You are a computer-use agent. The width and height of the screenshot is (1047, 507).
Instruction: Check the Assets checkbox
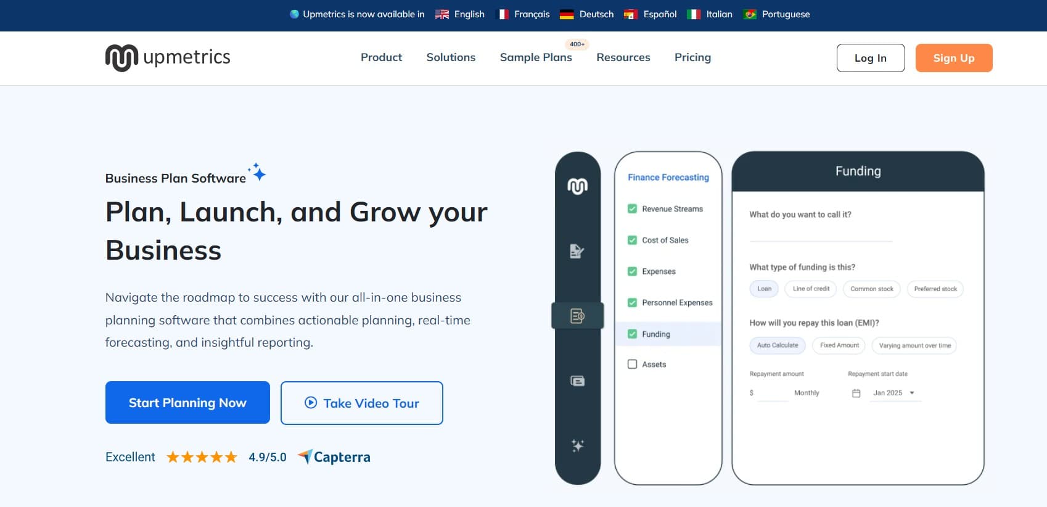point(632,364)
